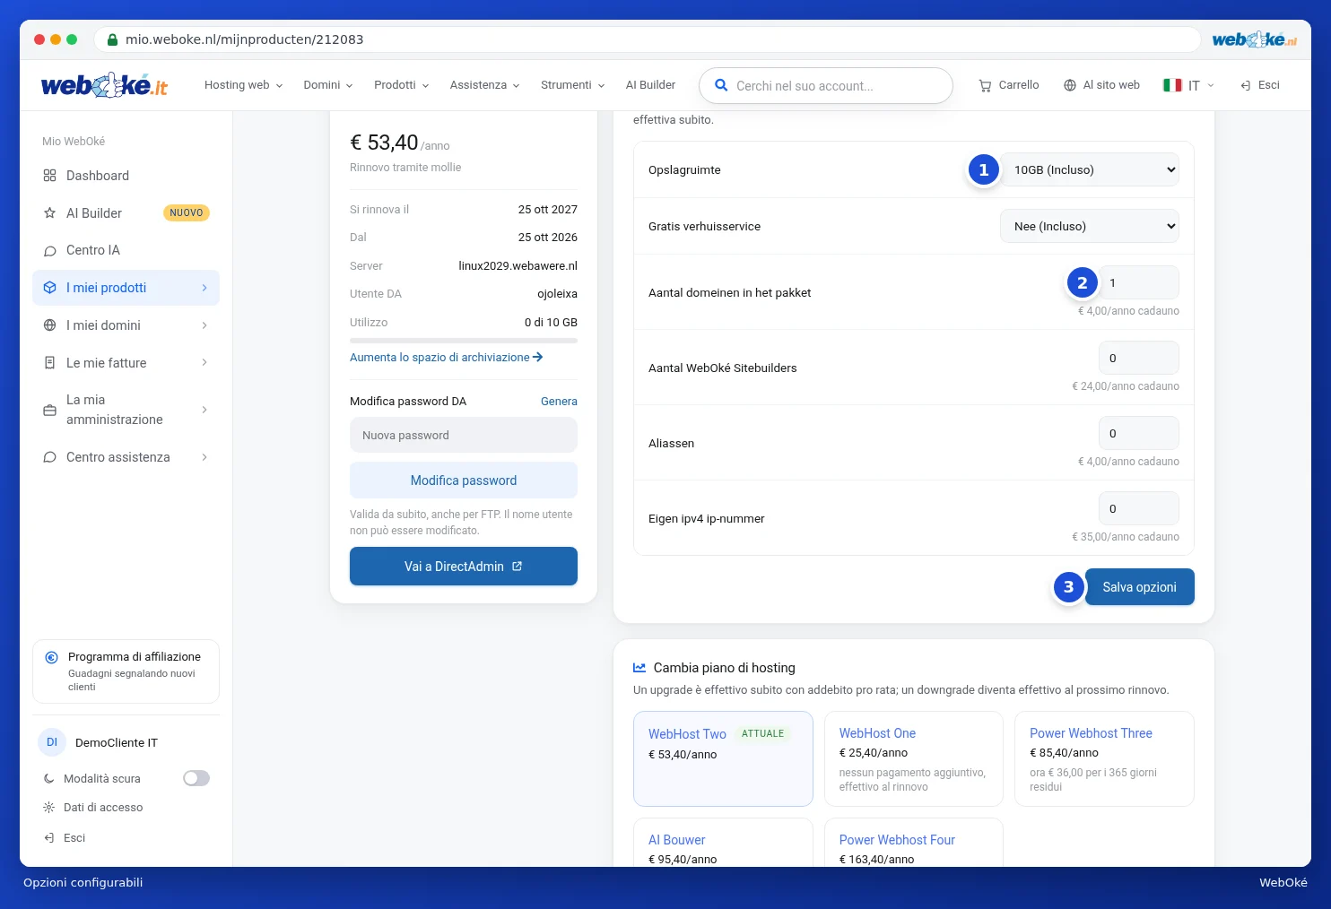Click the Aliassen quantity field
This screenshot has height=909, width=1331.
[1139, 433]
